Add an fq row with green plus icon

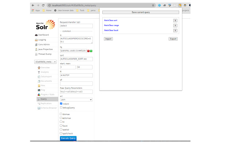[91, 51]
